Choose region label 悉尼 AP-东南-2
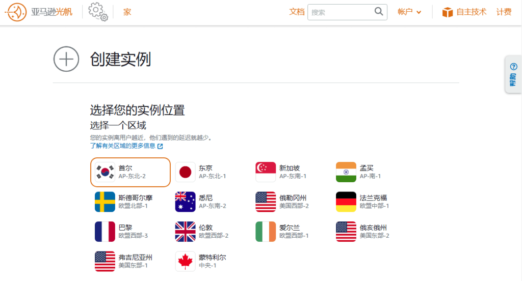 [213, 202]
